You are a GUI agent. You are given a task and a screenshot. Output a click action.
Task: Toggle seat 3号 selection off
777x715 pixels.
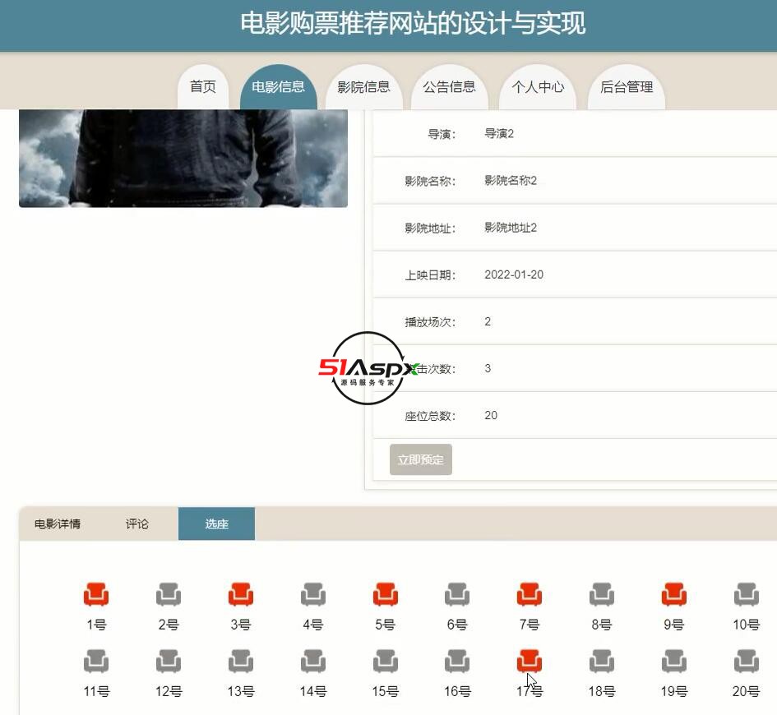(241, 594)
